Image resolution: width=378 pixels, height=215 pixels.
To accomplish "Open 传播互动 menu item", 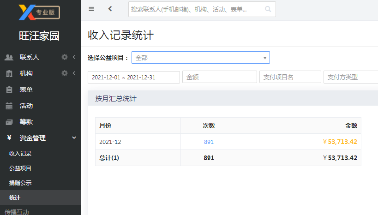I will (x=17, y=212).
